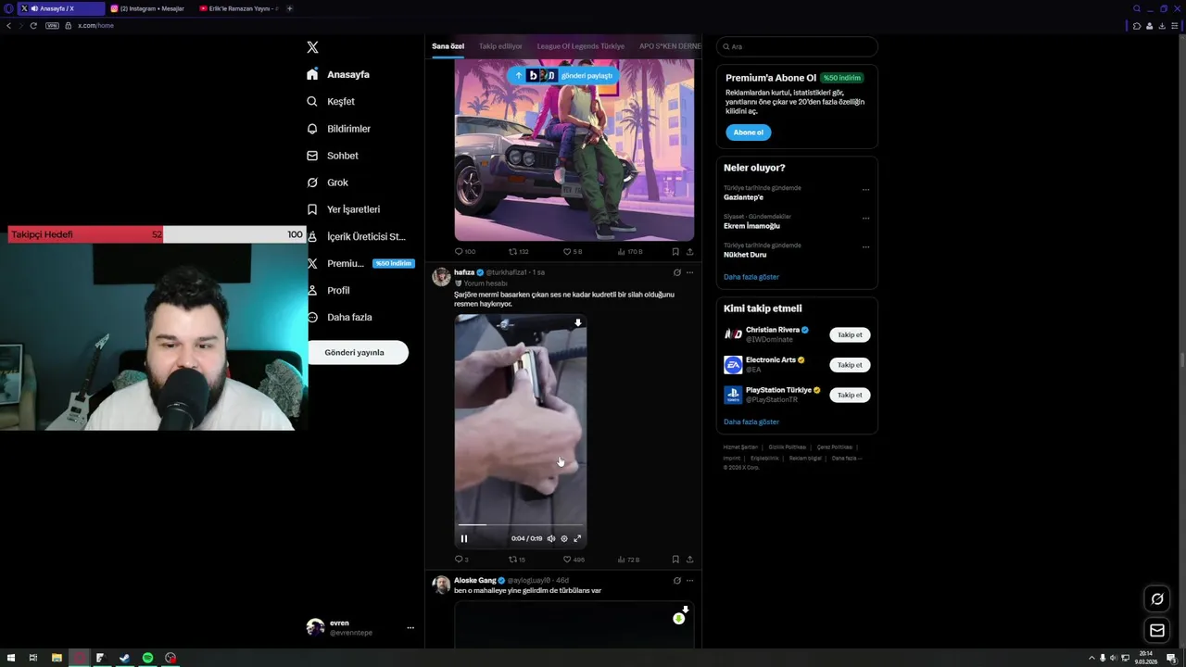The image size is (1186, 667).
Task: Click the Abone ol premium button
Action: (x=748, y=132)
